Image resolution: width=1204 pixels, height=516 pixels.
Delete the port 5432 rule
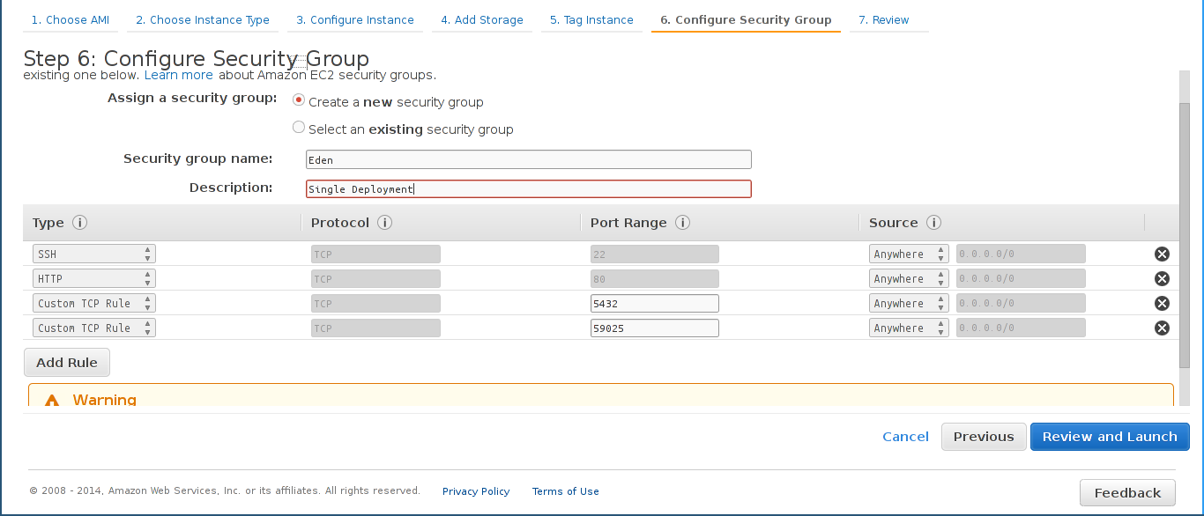coord(1162,304)
